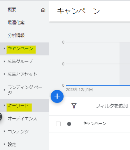Open the 最適化案 page
Image resolution: width=130 pixels, height=150 pixels.
click(x=16, y=23)
